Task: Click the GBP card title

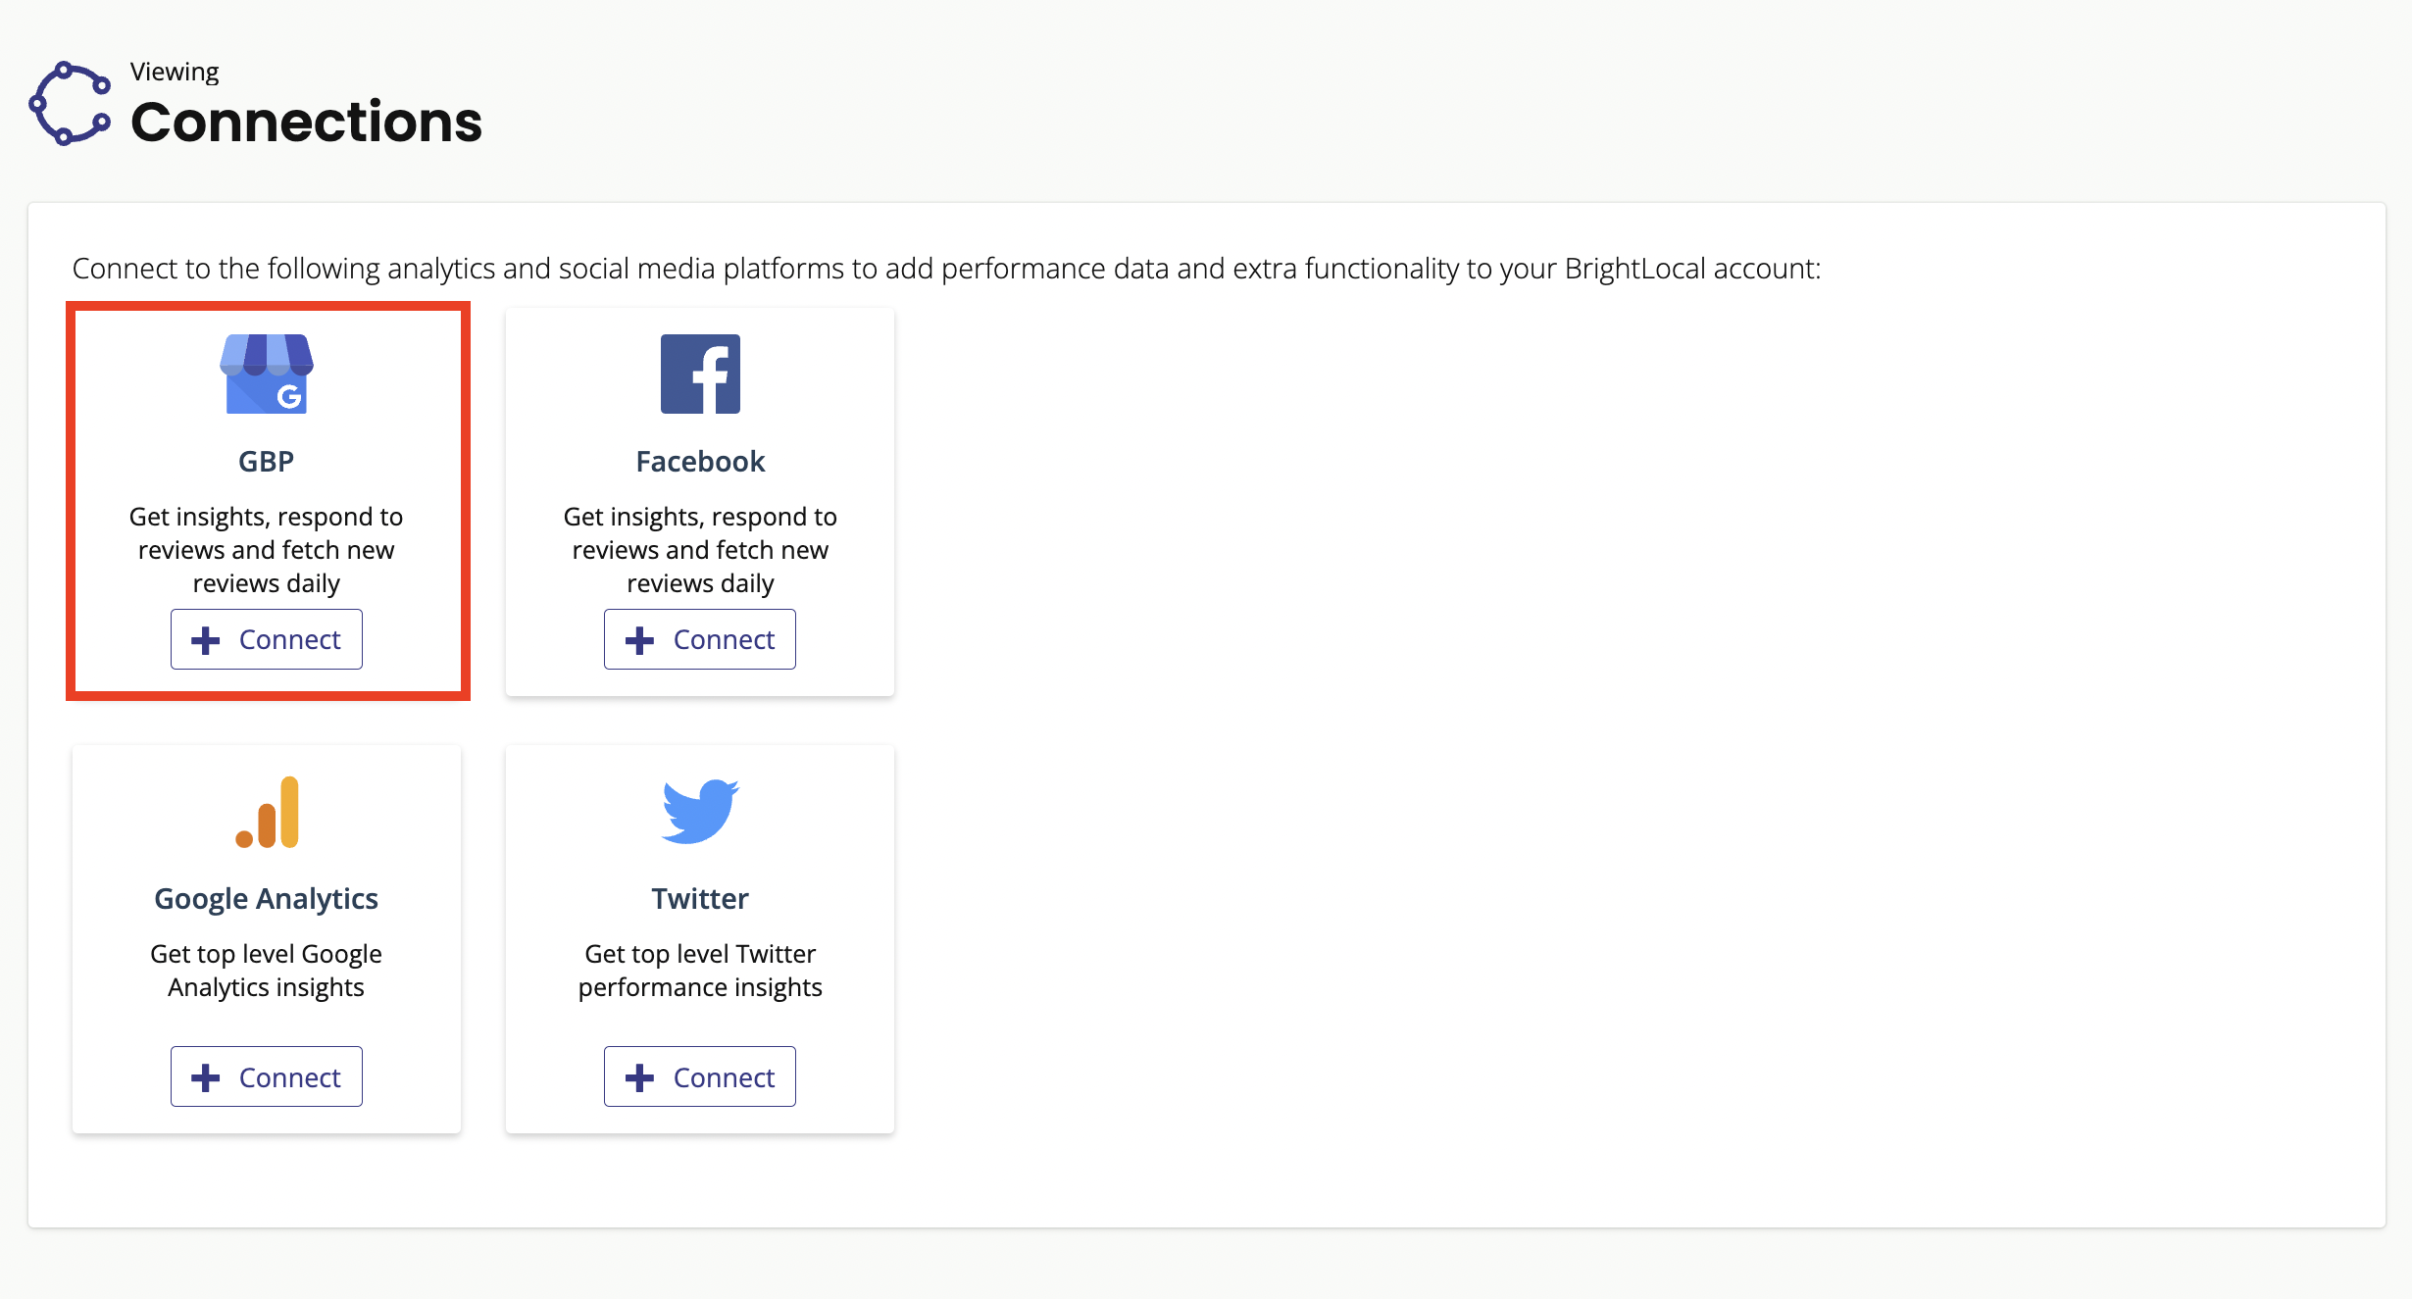Action: point(267,461)
